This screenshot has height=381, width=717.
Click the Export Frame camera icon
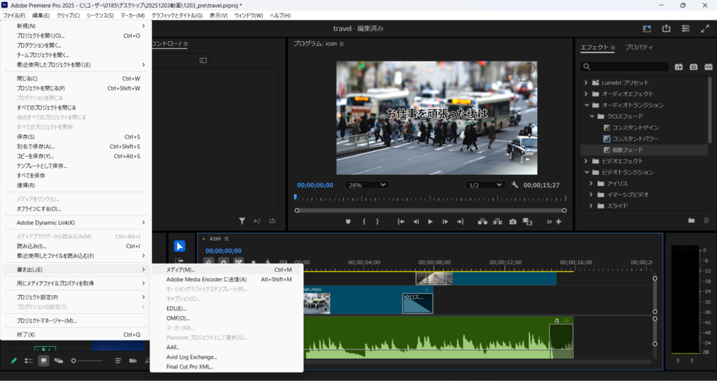point(513,222)
